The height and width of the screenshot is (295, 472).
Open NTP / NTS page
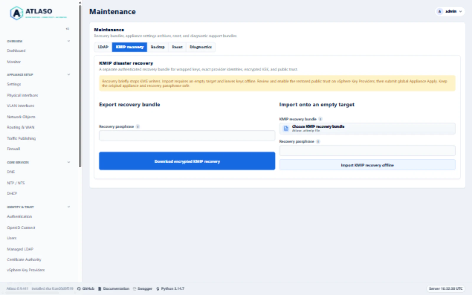tap(16, 183)
